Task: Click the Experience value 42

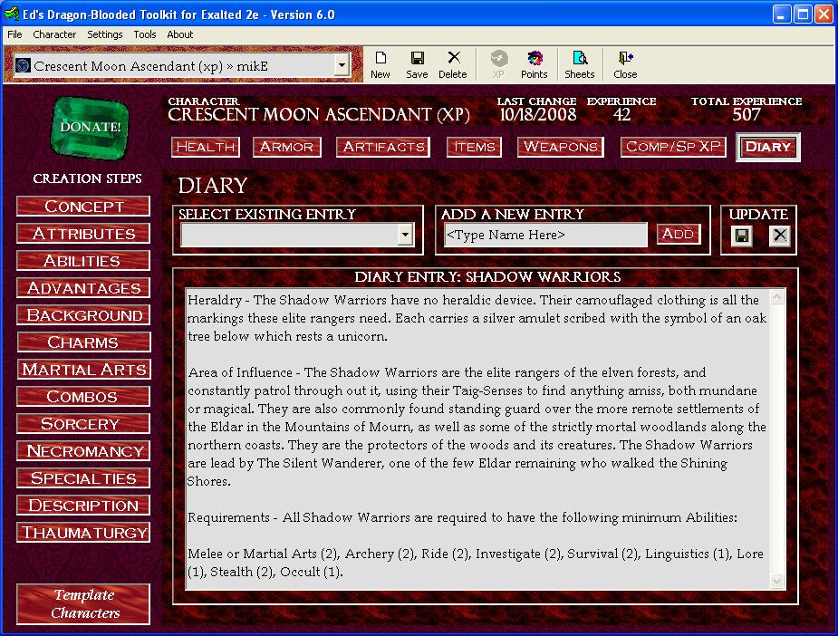Action: pyautogui.click(x=621, y=114)
